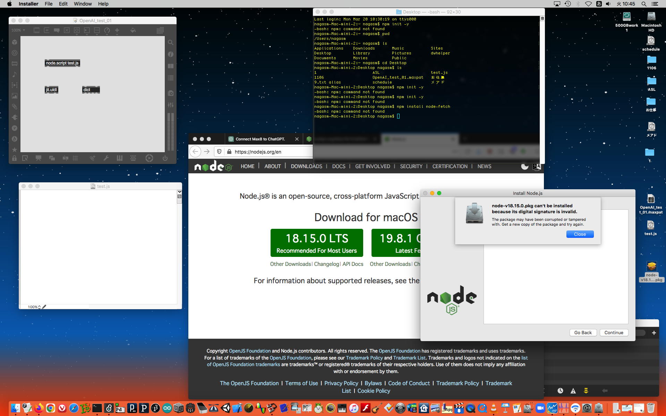Turn on audio with the power button
666x416 pixels.
pos(165,158)
